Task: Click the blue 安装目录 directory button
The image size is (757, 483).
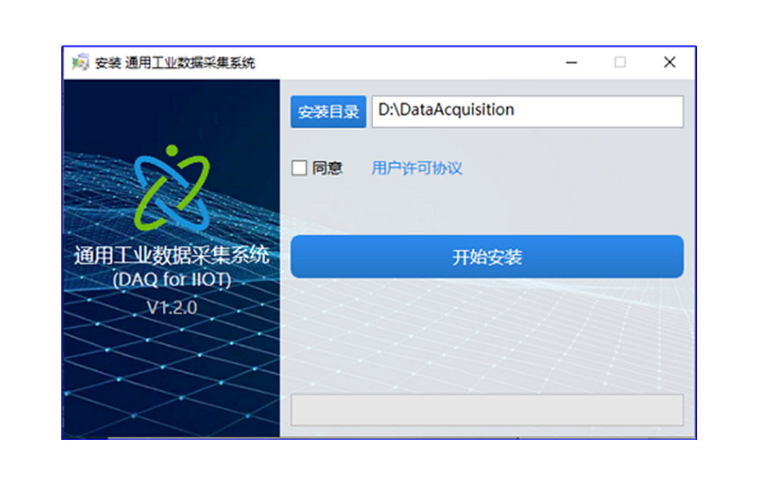Action: pyautogui.click(x=328, y=111)
